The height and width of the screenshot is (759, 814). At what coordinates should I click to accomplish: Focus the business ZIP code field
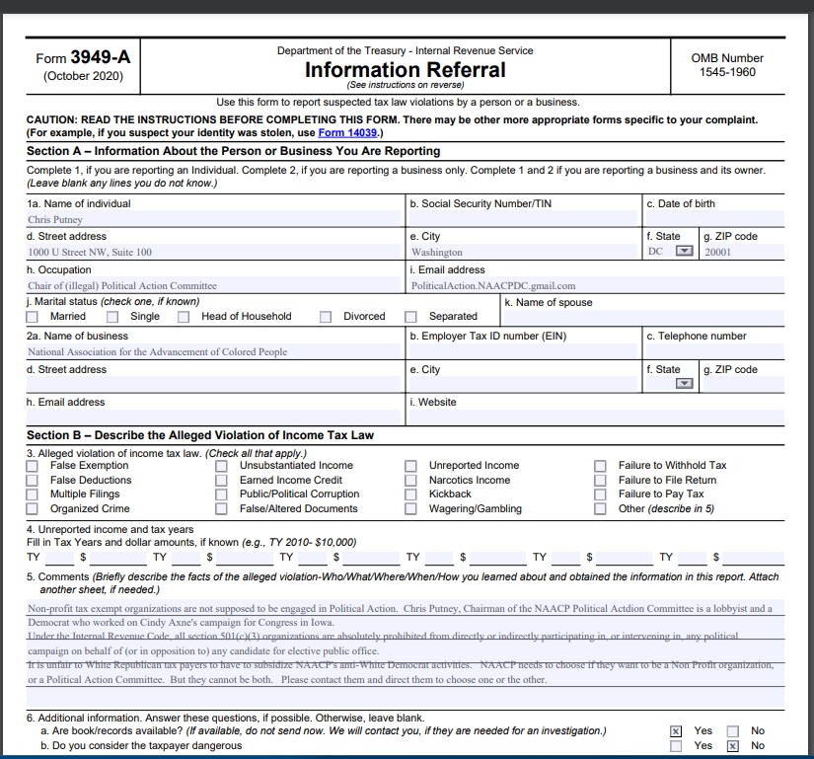pyautogui.click(x=743, y=384)
